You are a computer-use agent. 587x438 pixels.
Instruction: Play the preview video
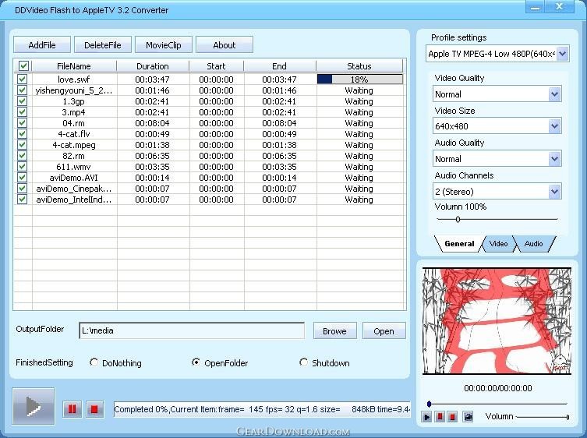click(426, 417)
